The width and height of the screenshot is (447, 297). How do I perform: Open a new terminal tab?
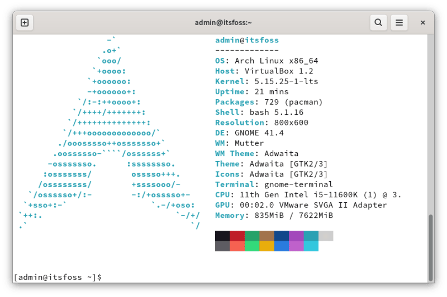point(25,23)
